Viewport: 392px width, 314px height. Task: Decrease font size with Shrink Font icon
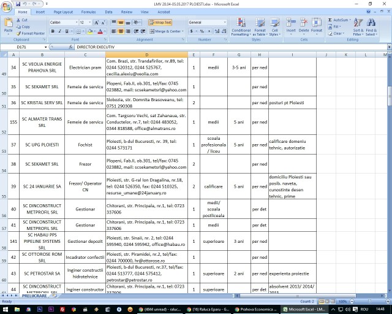tap(104, 23)
